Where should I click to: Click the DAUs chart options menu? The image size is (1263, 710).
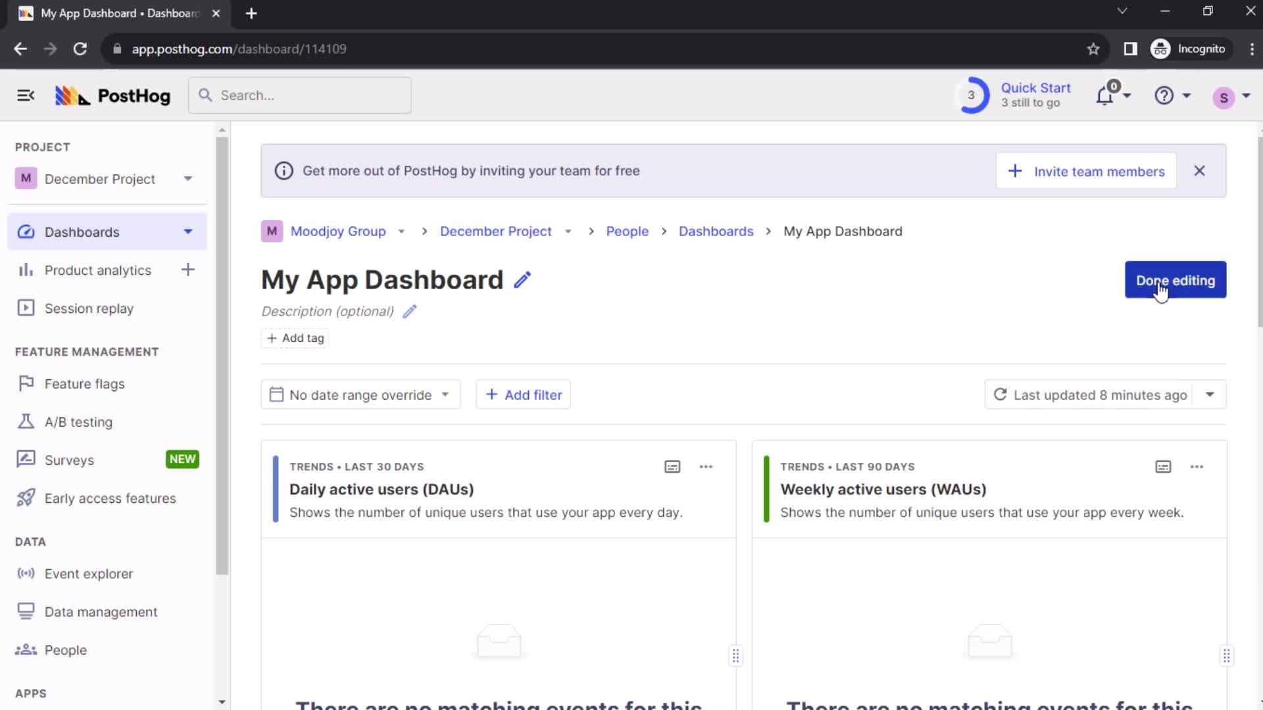(705, 466)
